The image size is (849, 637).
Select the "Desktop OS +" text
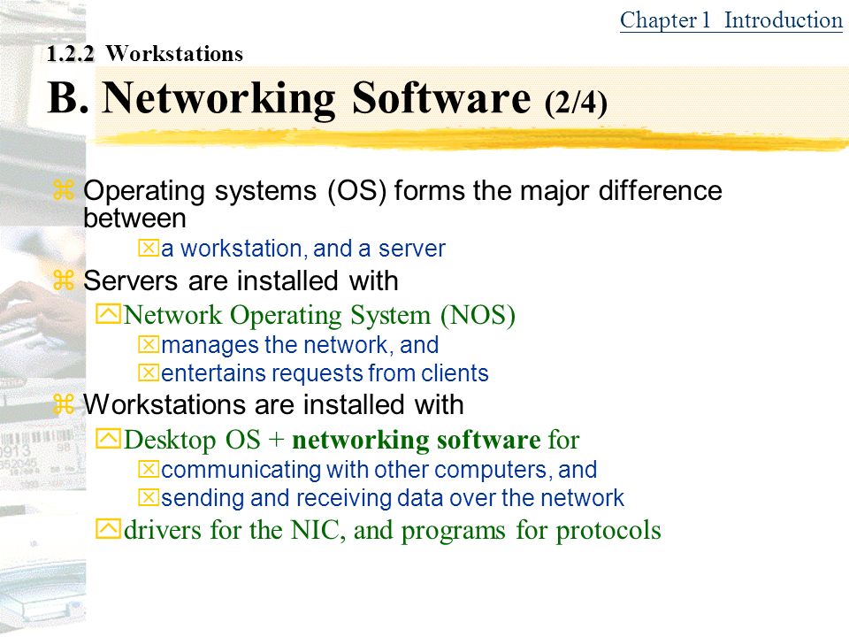[204, 440]
